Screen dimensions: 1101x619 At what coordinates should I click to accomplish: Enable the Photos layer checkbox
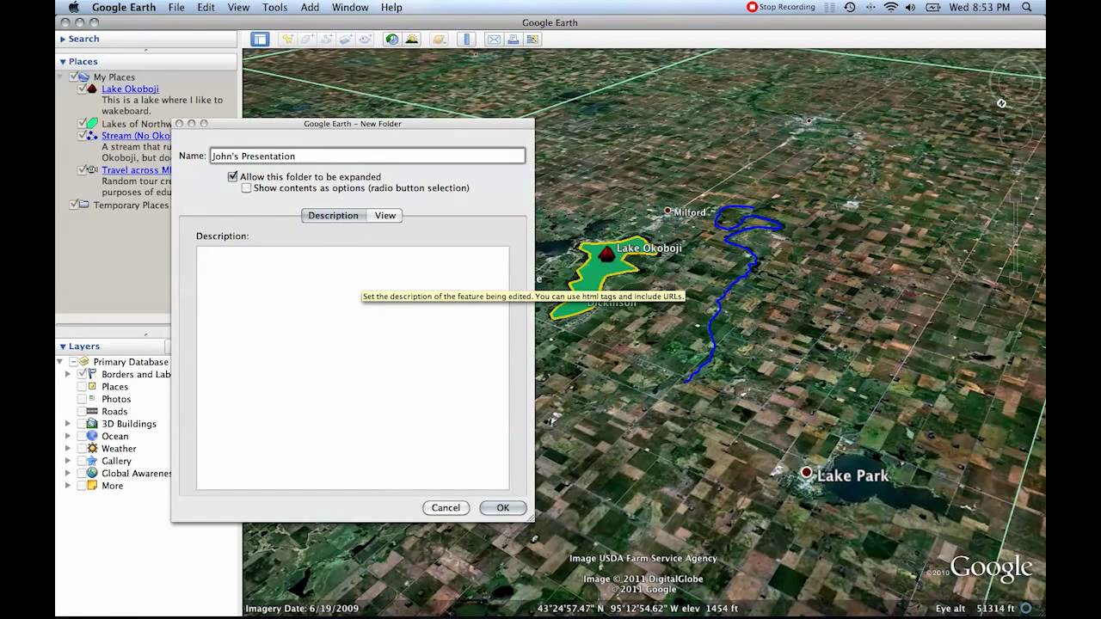(82, 399)
